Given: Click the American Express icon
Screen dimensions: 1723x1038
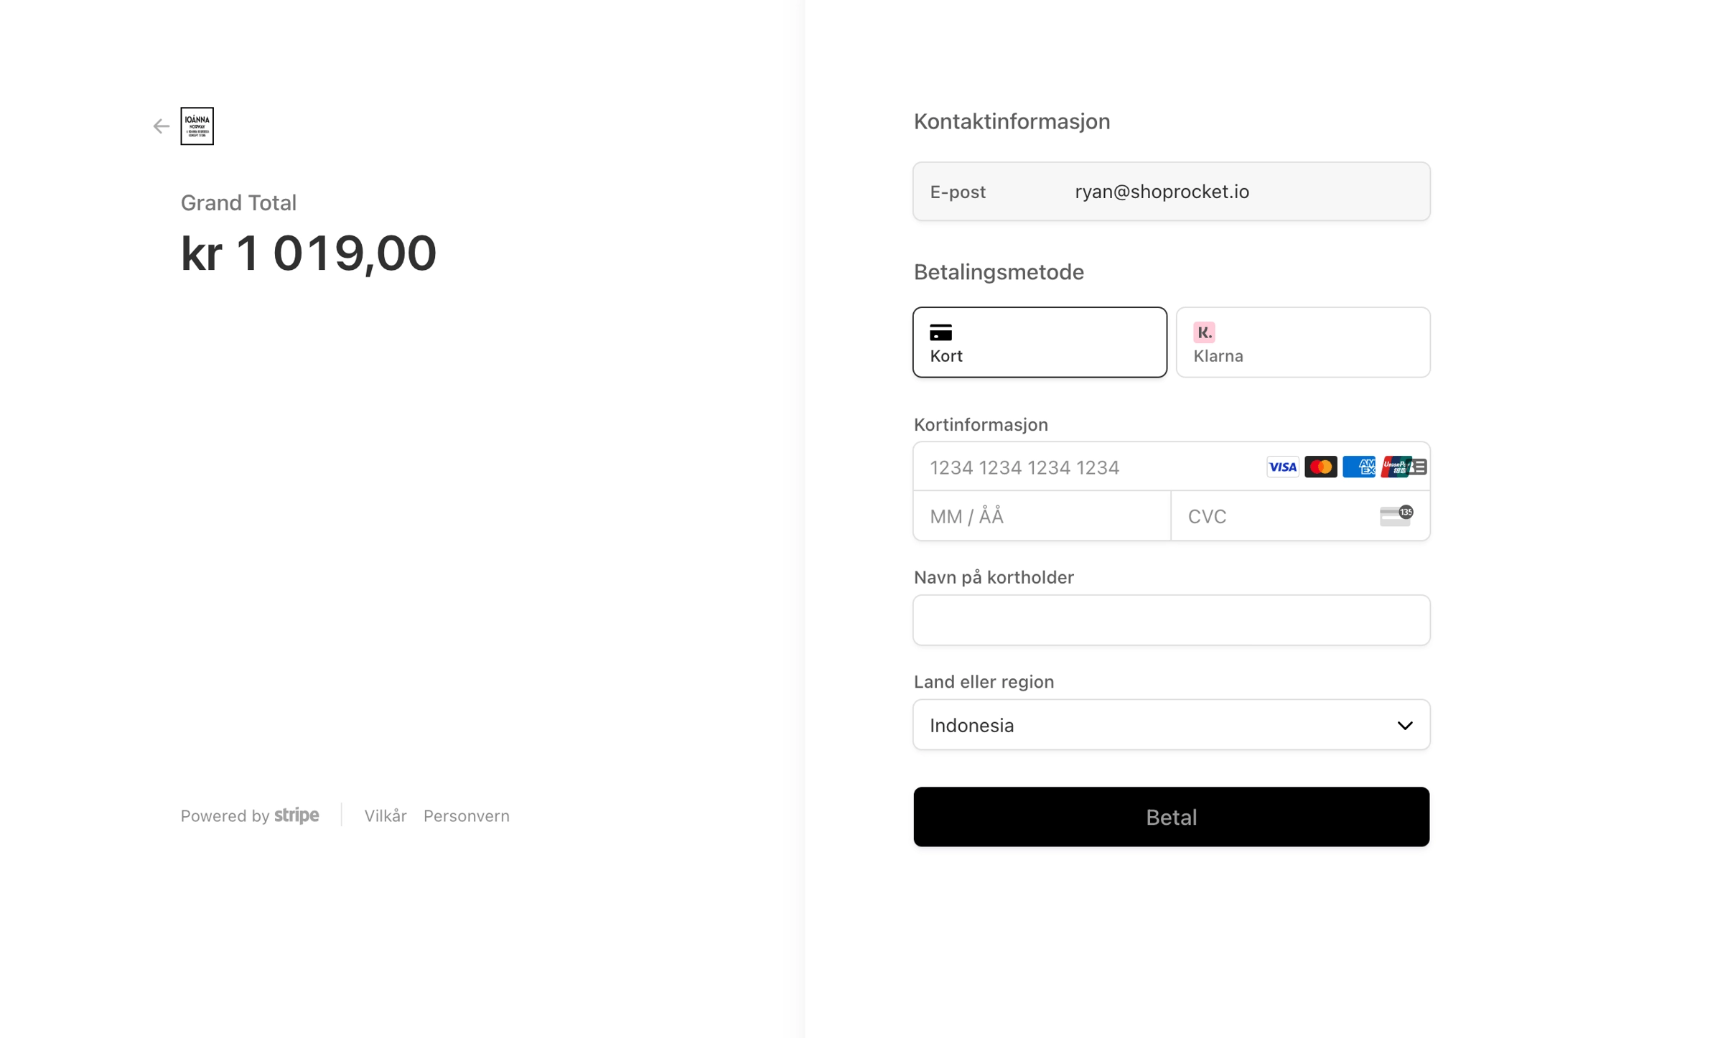Looking at the screenshot, I should coord(1358,467).
